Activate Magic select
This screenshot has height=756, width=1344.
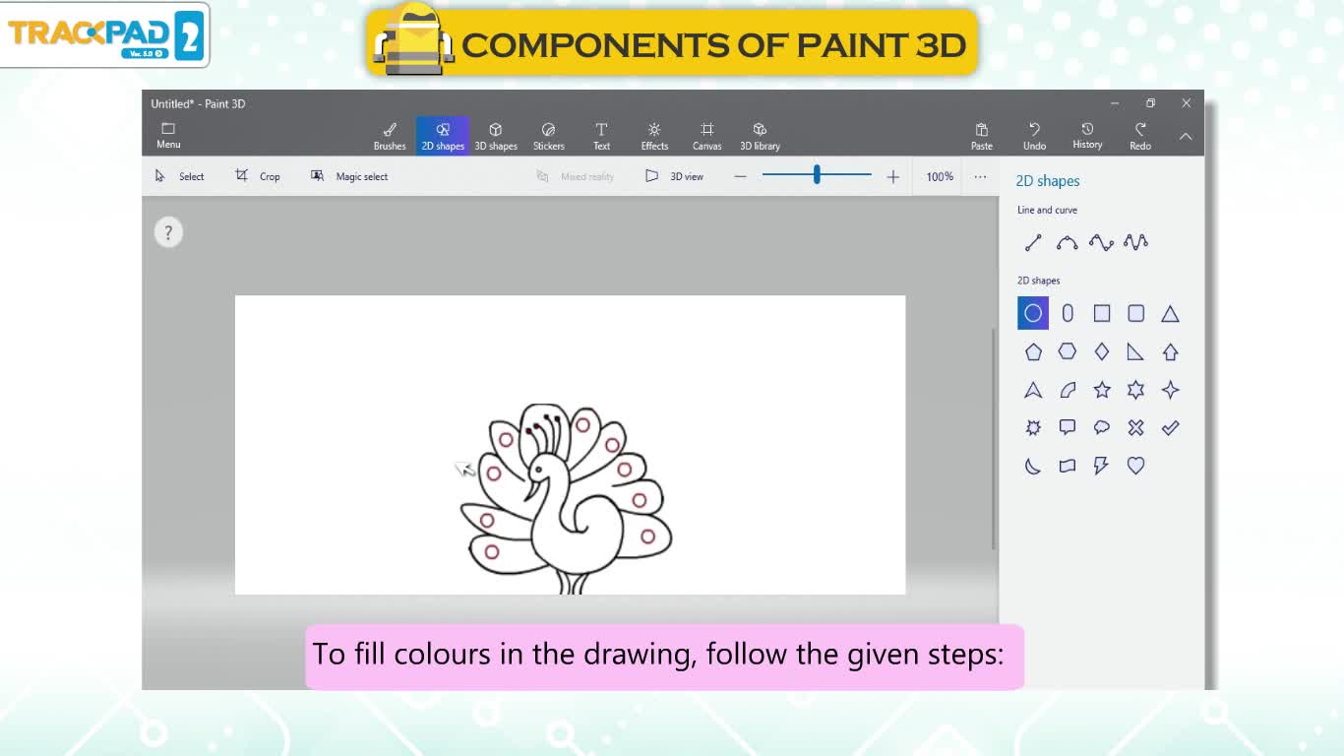point(349,176)
